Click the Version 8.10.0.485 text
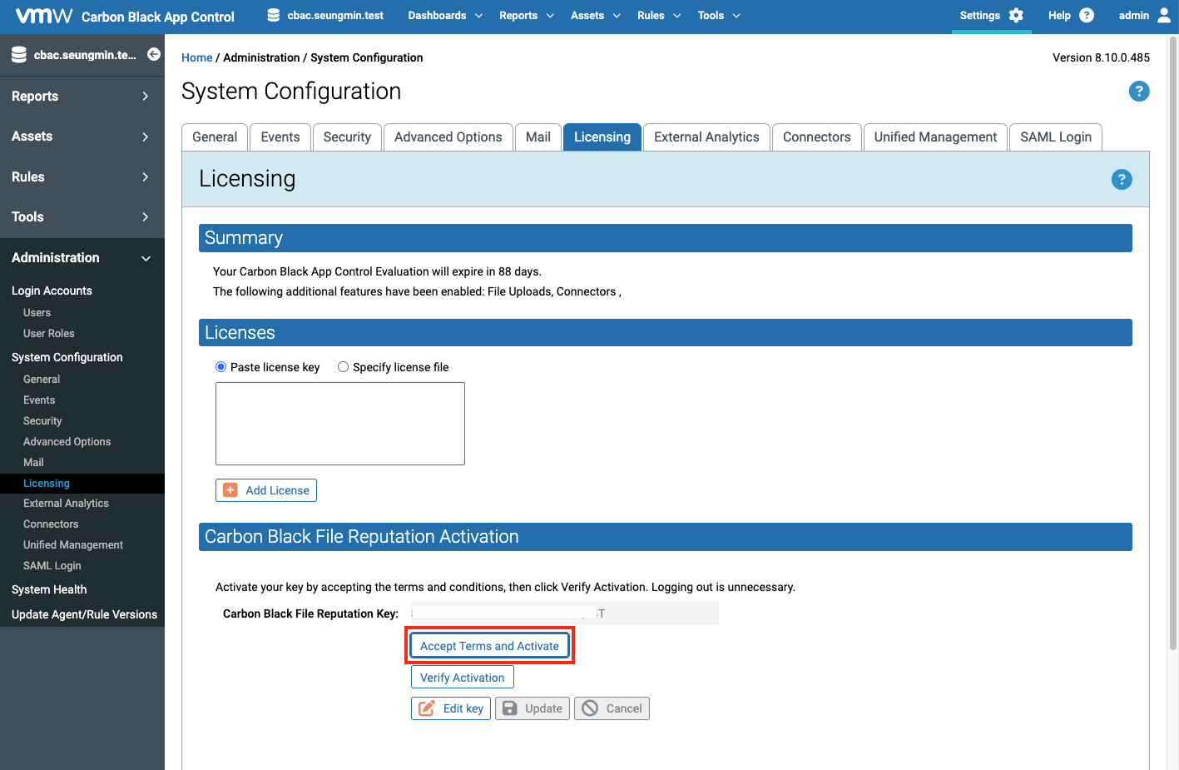The height and width of the screenshot is (770, 1179). pos(1101,57)
